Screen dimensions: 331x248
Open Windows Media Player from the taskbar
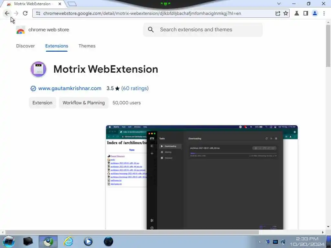tap(88, 242)
